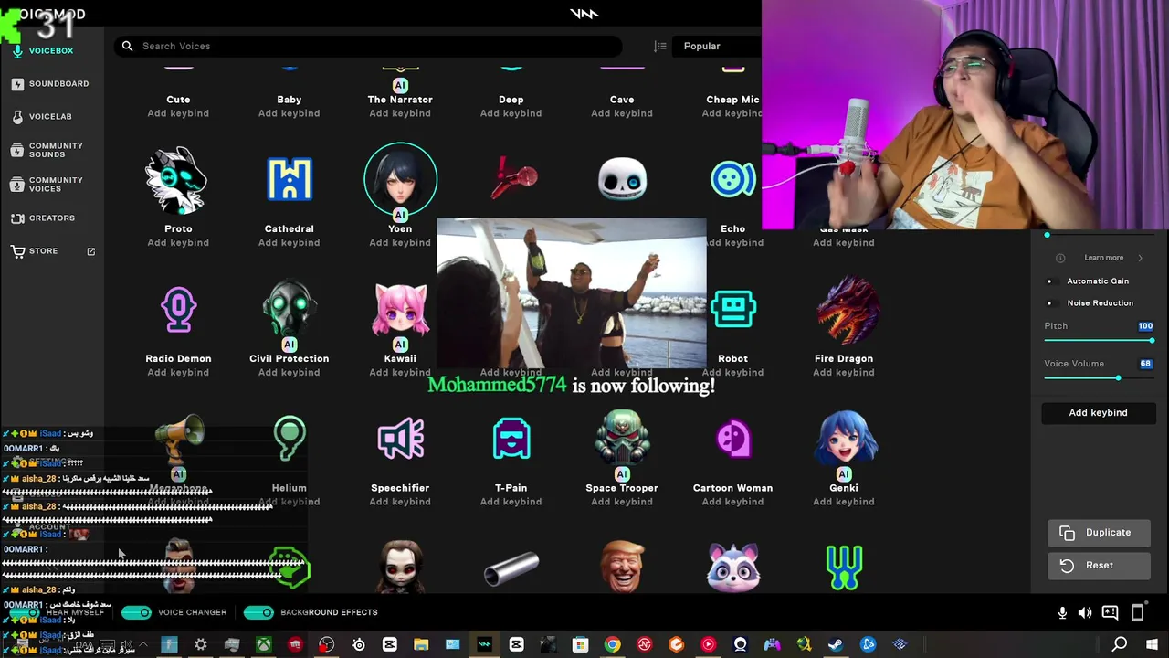Image resolution: width=1169 pixels, height=658 pixels.
Task: Open the Xbox app from the taskbar
Action: point(263,644)
